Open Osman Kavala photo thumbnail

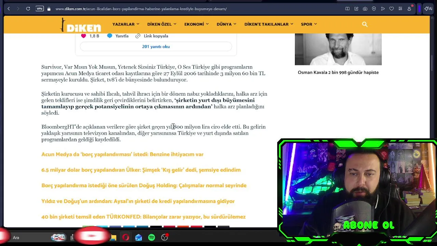click(338, 49)
